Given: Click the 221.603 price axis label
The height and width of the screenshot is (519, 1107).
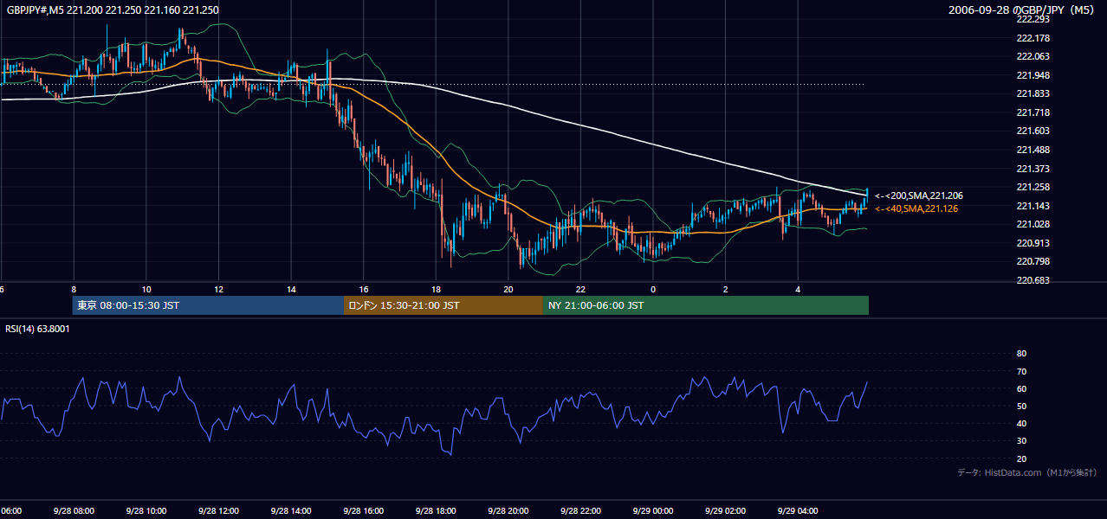Looking at the screenshot, I should coord(1033,131).
